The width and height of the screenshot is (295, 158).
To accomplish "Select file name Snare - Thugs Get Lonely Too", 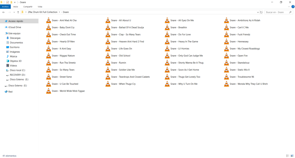I will tap(185, 77).
